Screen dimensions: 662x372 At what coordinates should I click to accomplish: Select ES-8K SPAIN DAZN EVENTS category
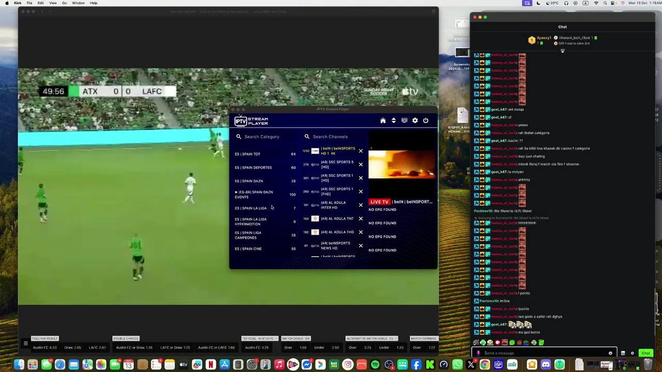(265, 194)
